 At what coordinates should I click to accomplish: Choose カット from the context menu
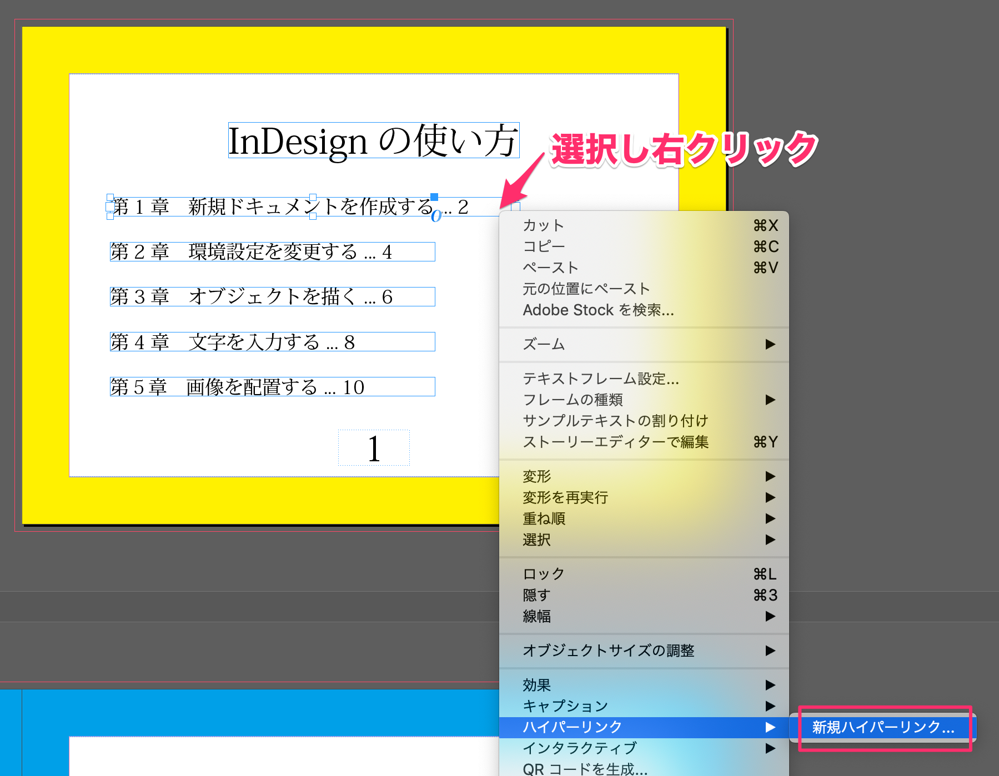[x=644, y=225]
